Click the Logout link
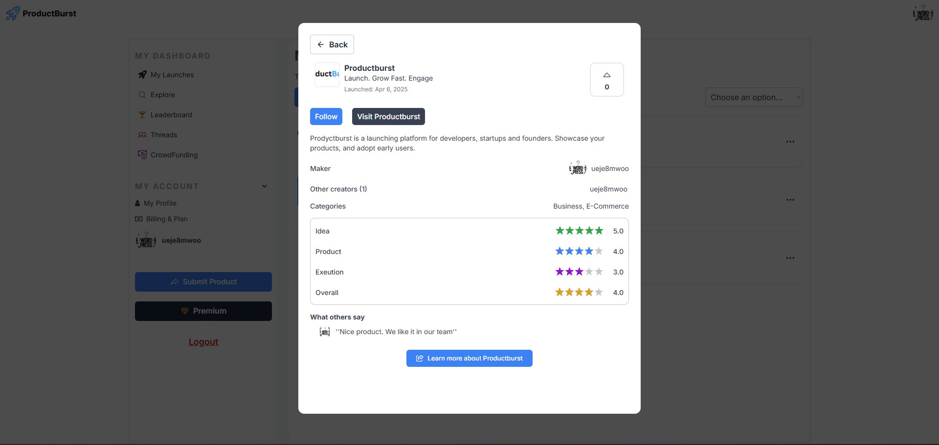 [x=203, y=342]
